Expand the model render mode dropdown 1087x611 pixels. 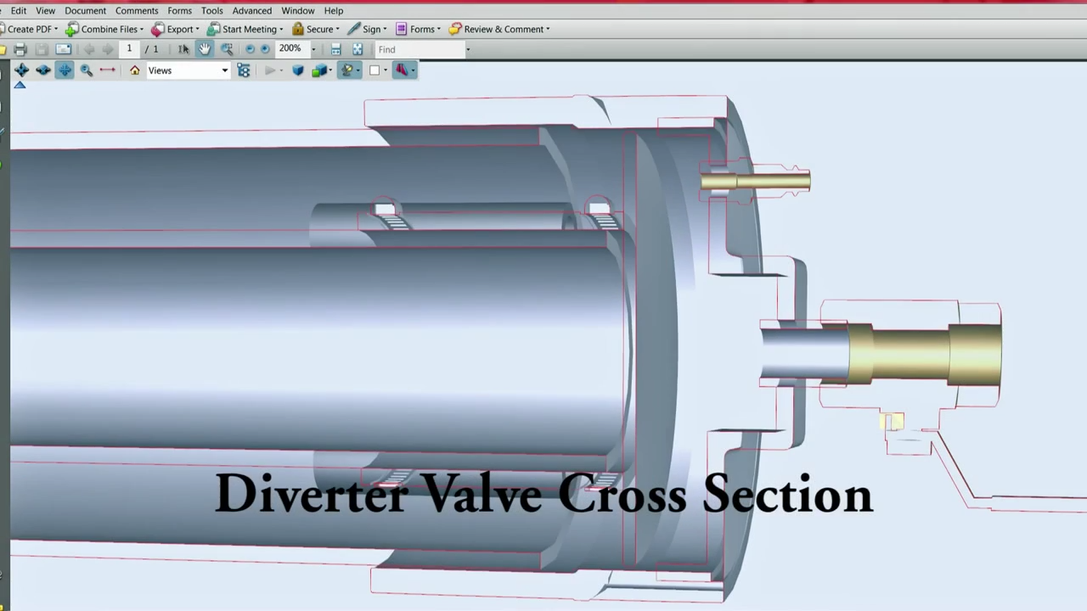(x=330, y=70)
